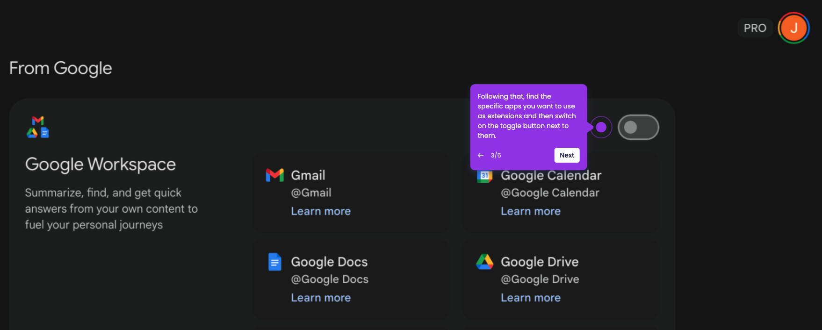Click the Google Workspace heading
This screenshot has width=822, height=330.
(101, 165)
